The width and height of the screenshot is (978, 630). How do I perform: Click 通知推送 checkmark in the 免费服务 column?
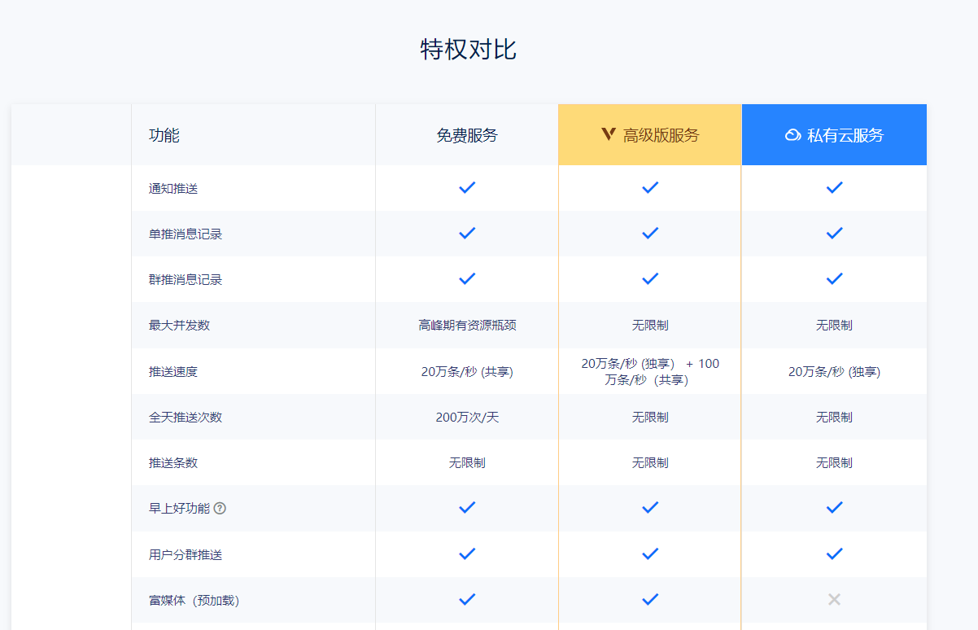(x=467, y=187)
